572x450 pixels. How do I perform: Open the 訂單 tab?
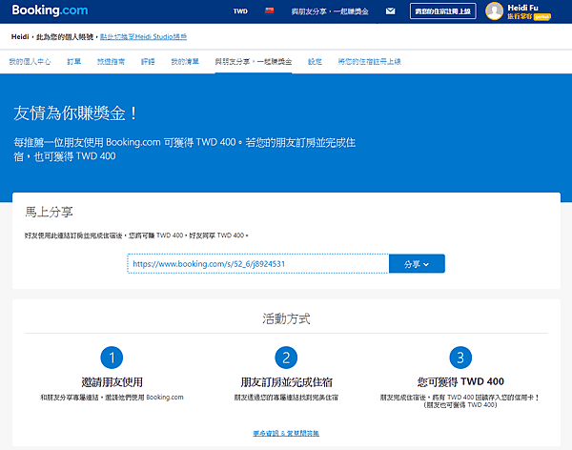(74, 62)
